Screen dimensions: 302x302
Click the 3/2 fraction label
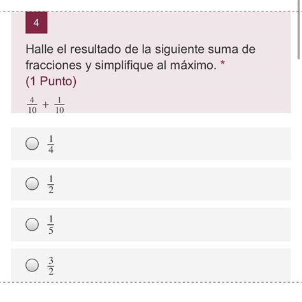tap(51, 266)
